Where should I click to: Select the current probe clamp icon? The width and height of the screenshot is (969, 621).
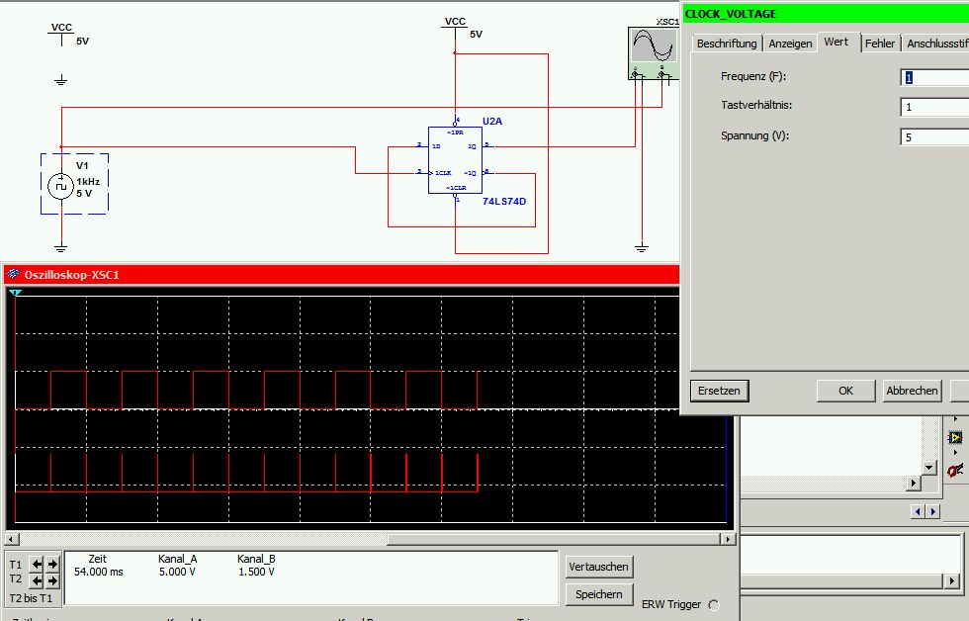tap(955, 471)
